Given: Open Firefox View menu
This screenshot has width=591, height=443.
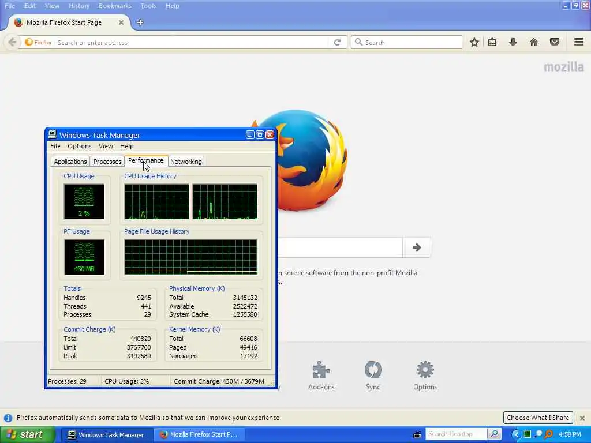Looking at the screenshot, I should [52, 6].
